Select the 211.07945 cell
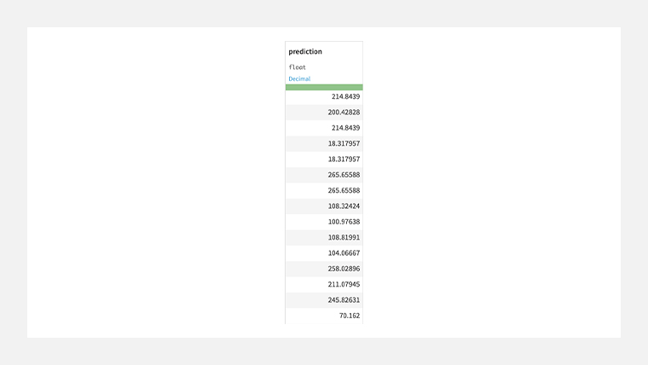Viewport: 648px width, 365px height. pyautogui.click(x=324, y=284)
